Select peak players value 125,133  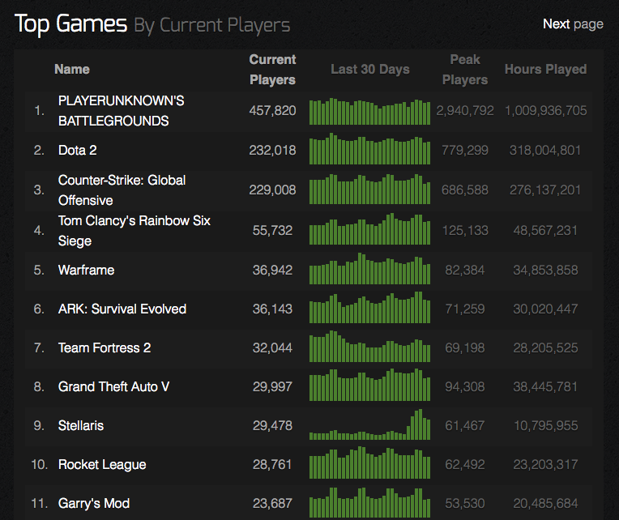point(465,230)
